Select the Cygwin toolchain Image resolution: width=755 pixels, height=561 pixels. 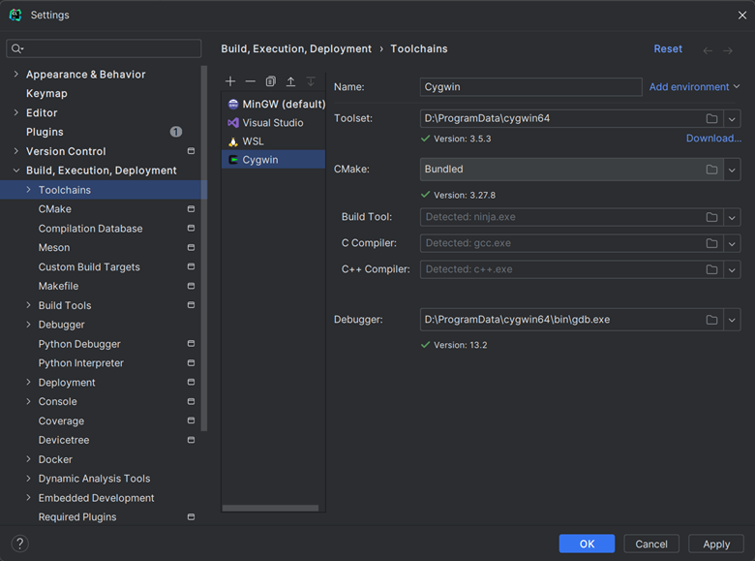coord(274,160)
